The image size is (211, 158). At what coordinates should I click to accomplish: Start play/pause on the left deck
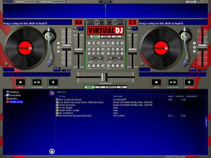37,82
